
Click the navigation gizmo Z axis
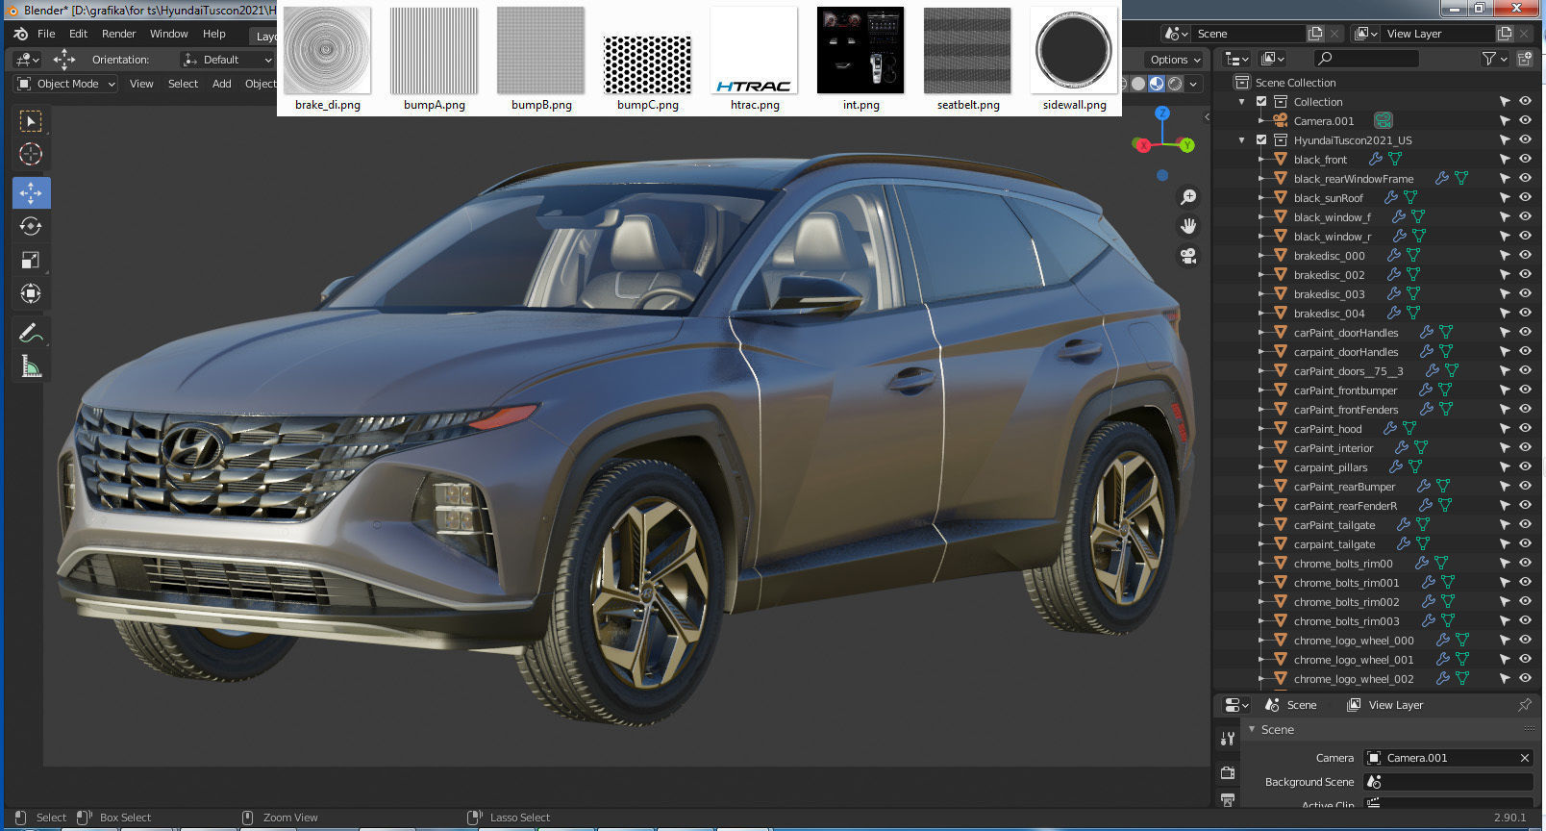(x=1162, y=113)
